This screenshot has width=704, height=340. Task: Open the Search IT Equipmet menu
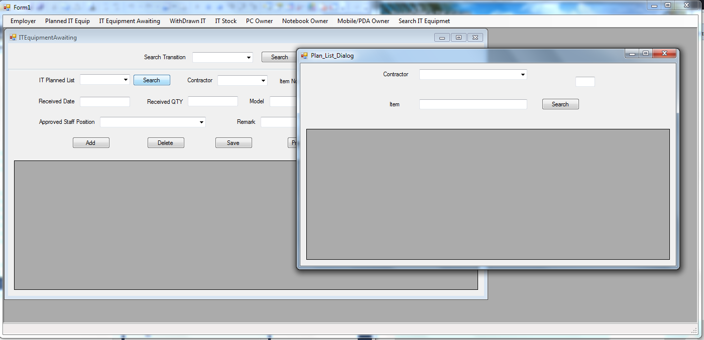424,21
